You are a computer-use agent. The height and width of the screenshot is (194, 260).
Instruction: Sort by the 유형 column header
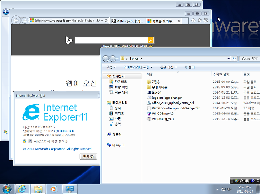tap(247, 75)
